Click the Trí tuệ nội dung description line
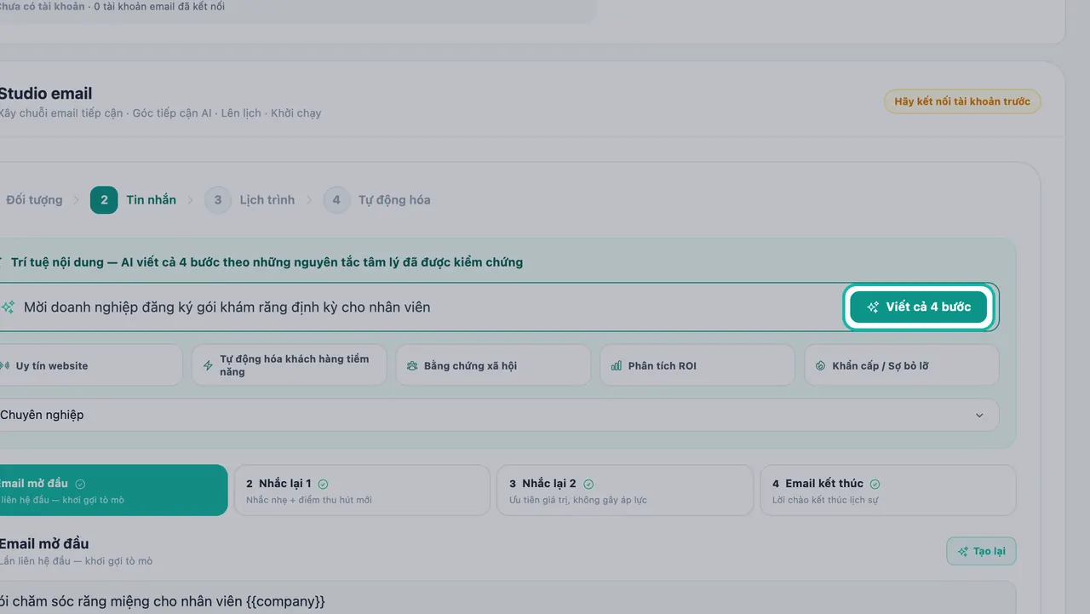This screenshot has height=614, width=1090. click(267, 262)
